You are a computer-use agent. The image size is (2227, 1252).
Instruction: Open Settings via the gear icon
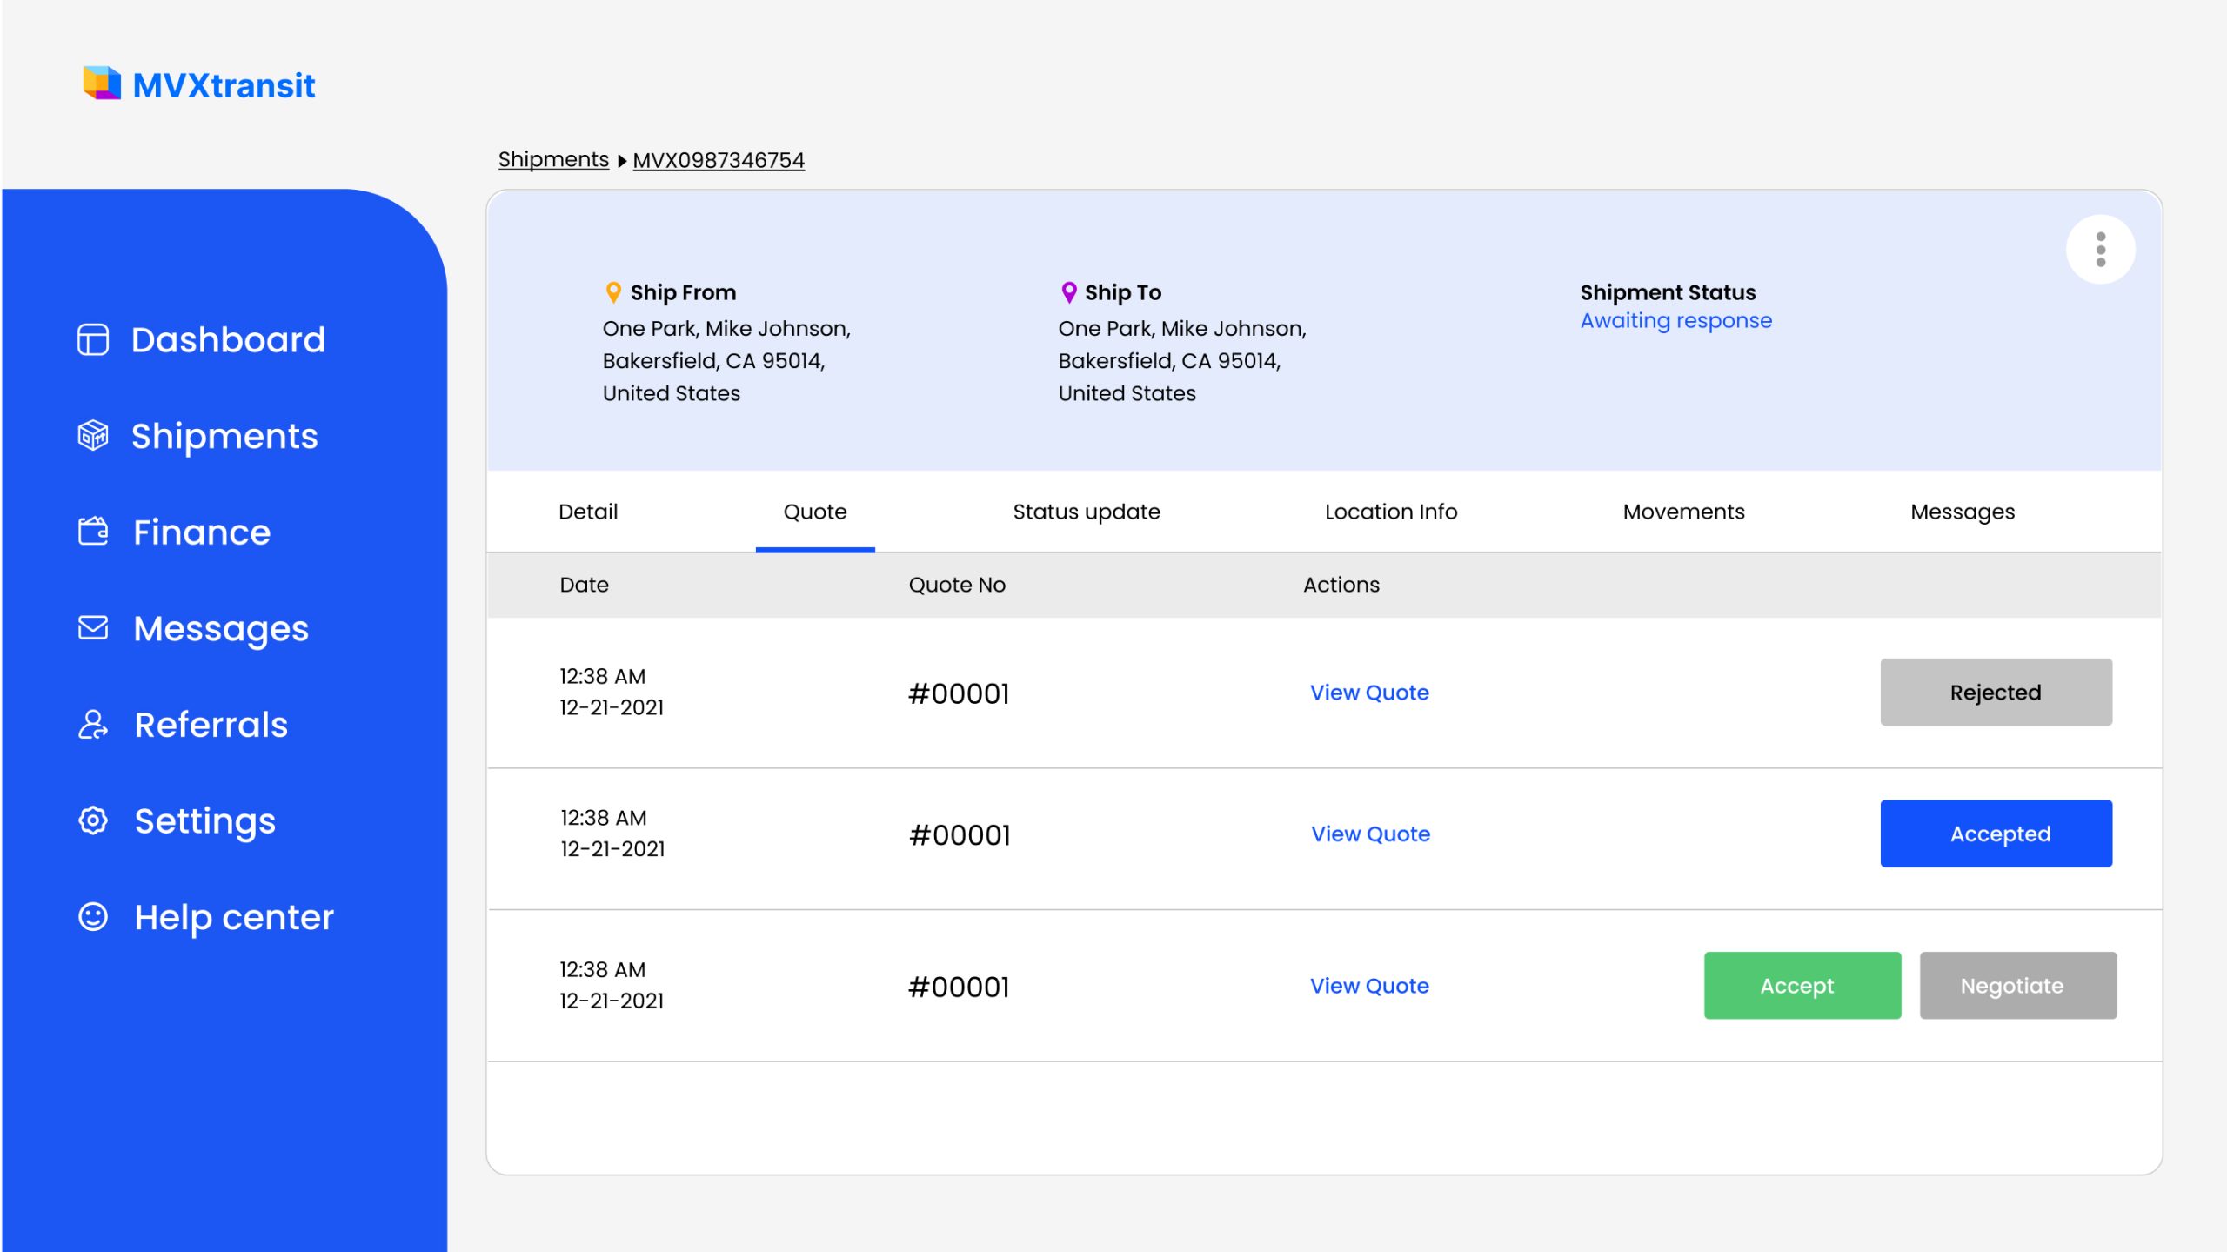(93, 820)
